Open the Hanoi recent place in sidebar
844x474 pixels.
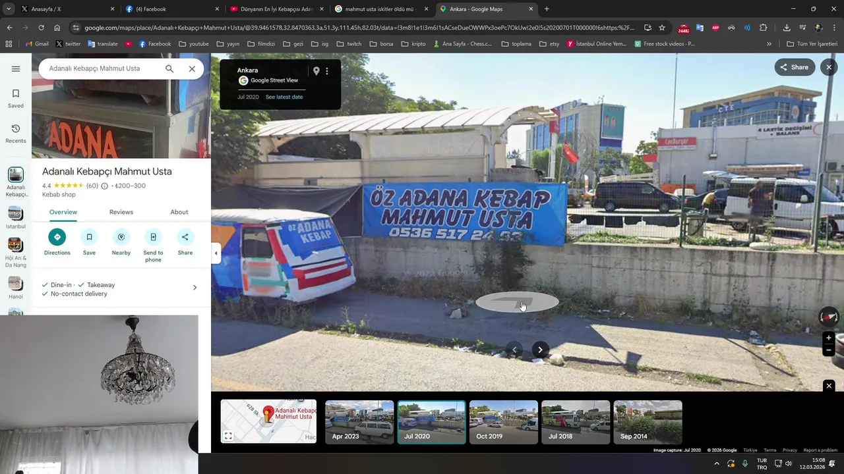click(x=16, y=288)
